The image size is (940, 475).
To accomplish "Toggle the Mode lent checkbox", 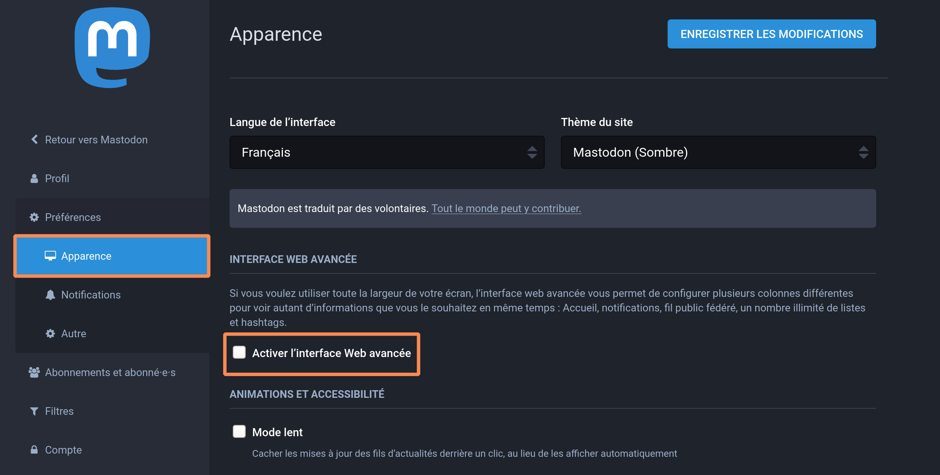I will tap(239, 431).
